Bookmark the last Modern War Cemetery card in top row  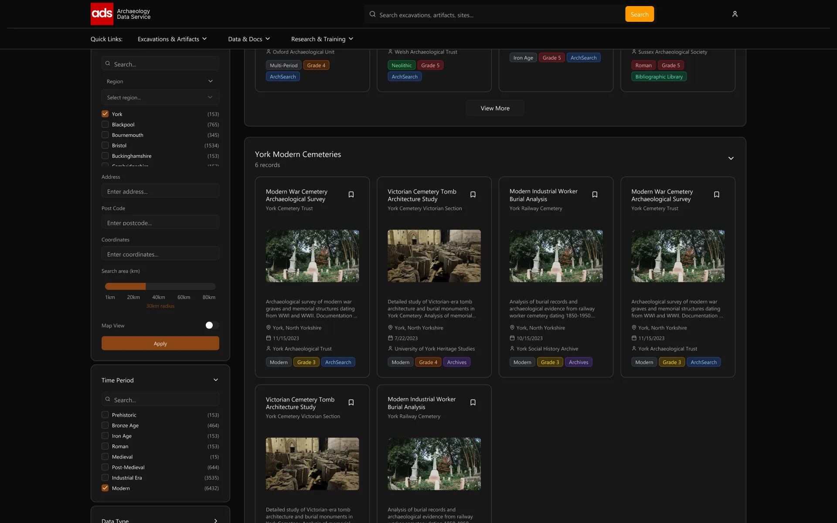coord(716,194)
